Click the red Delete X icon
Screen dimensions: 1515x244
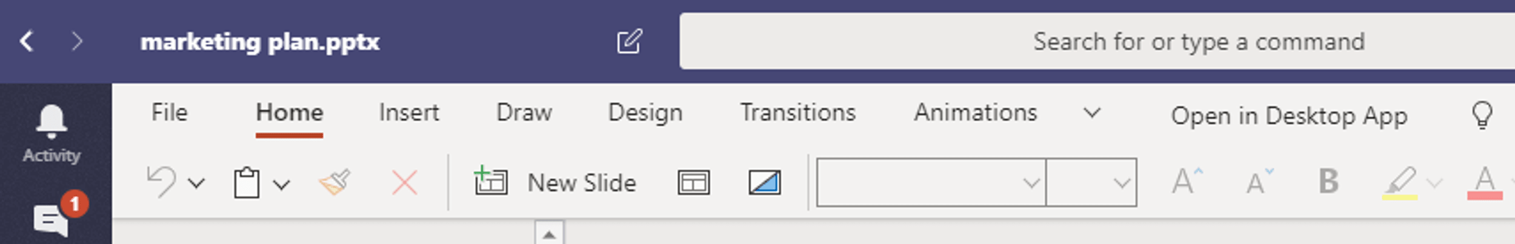[404, 182]
